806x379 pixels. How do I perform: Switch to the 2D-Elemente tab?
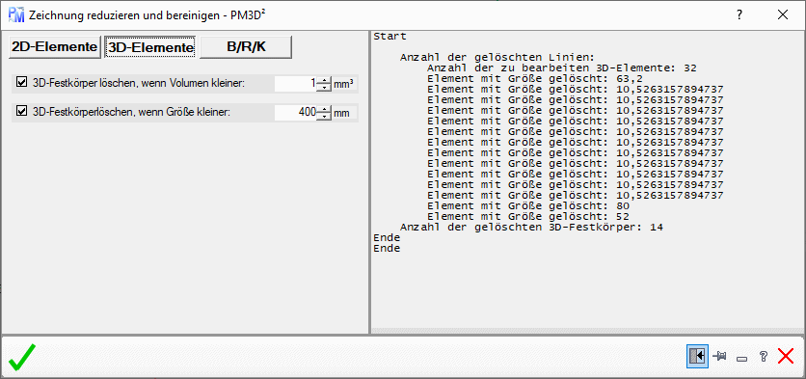point(55,47)
